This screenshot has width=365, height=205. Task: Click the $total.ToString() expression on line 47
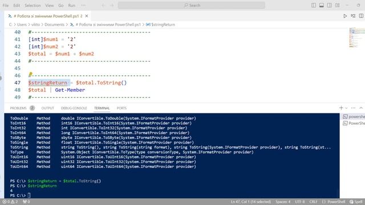(x=102, y=83)
